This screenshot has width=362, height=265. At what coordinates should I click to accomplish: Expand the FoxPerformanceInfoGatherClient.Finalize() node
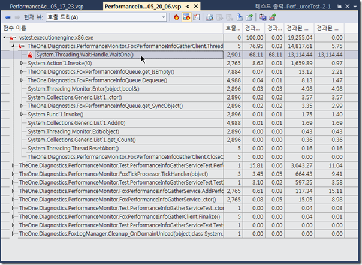click(x=13, y=216)
